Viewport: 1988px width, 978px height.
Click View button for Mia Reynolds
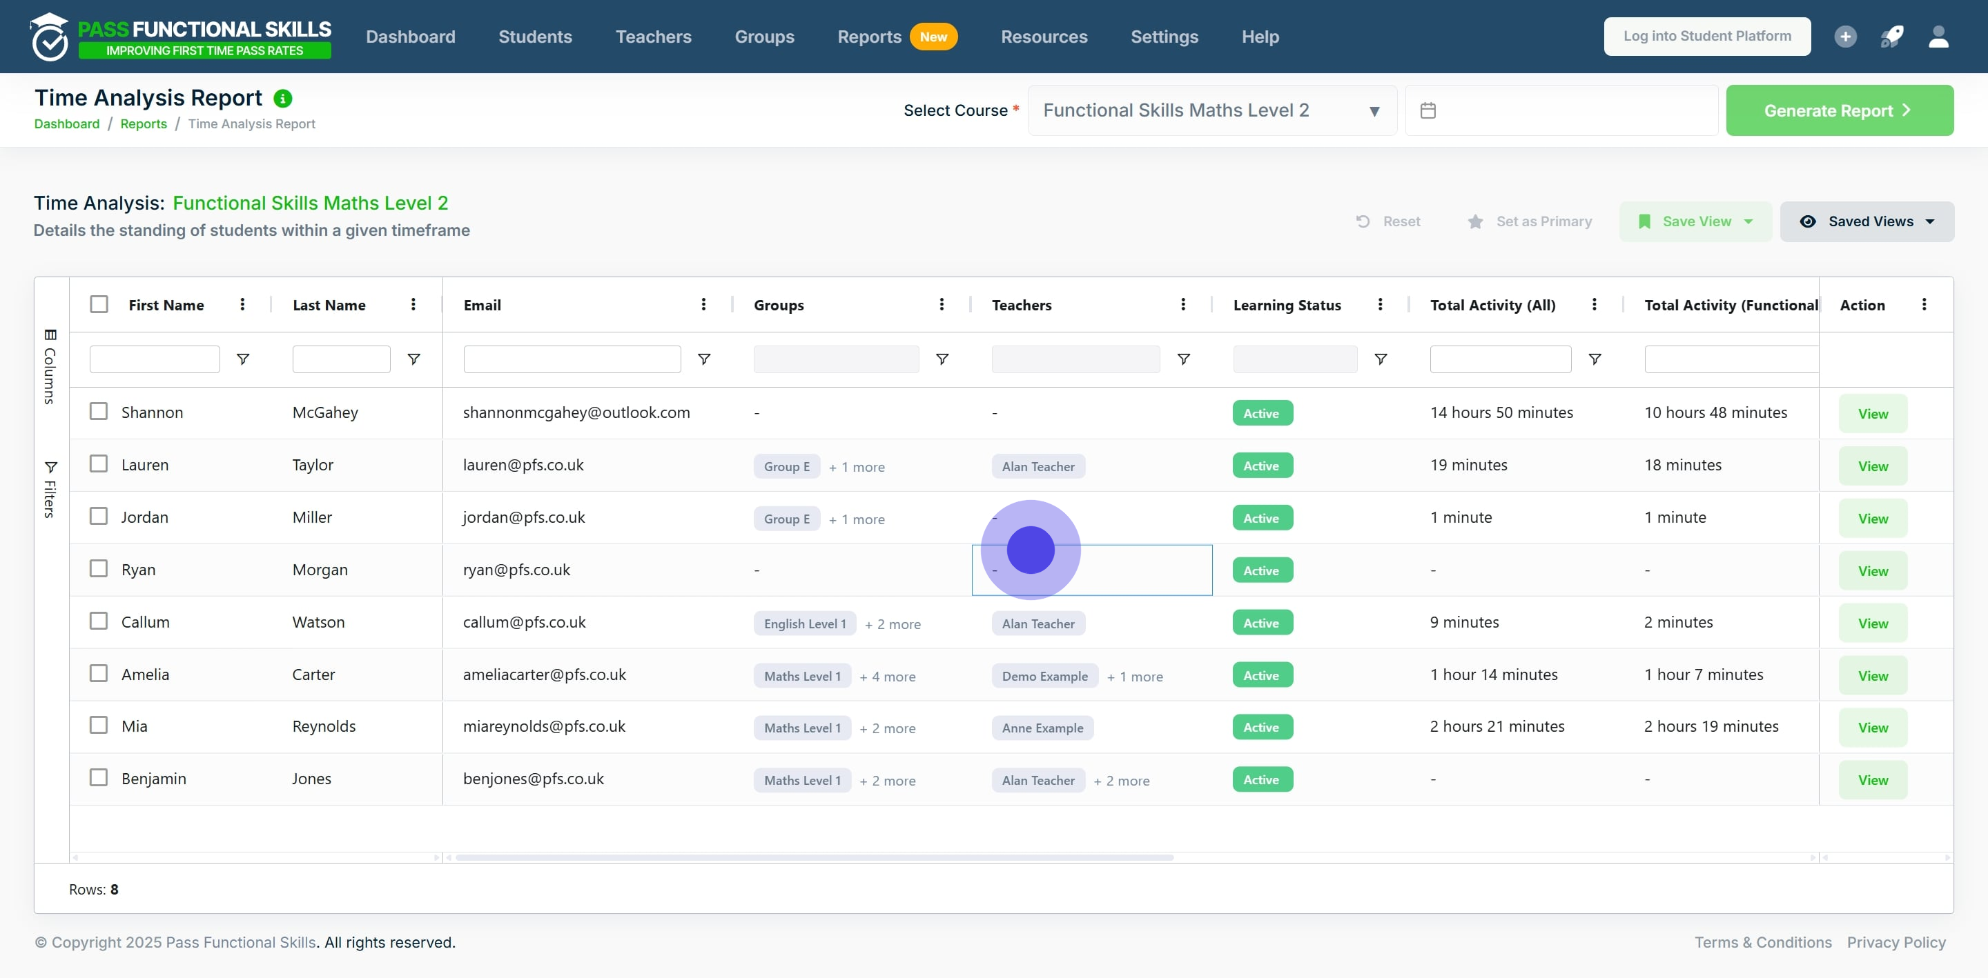pyautogui.click(x=1872, y=728)
